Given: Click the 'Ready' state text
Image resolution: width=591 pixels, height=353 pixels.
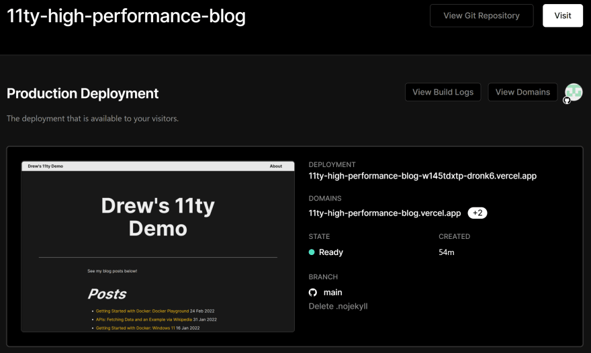Looking at the screenshot, I should pyautogui.click(x=331, y=252).
